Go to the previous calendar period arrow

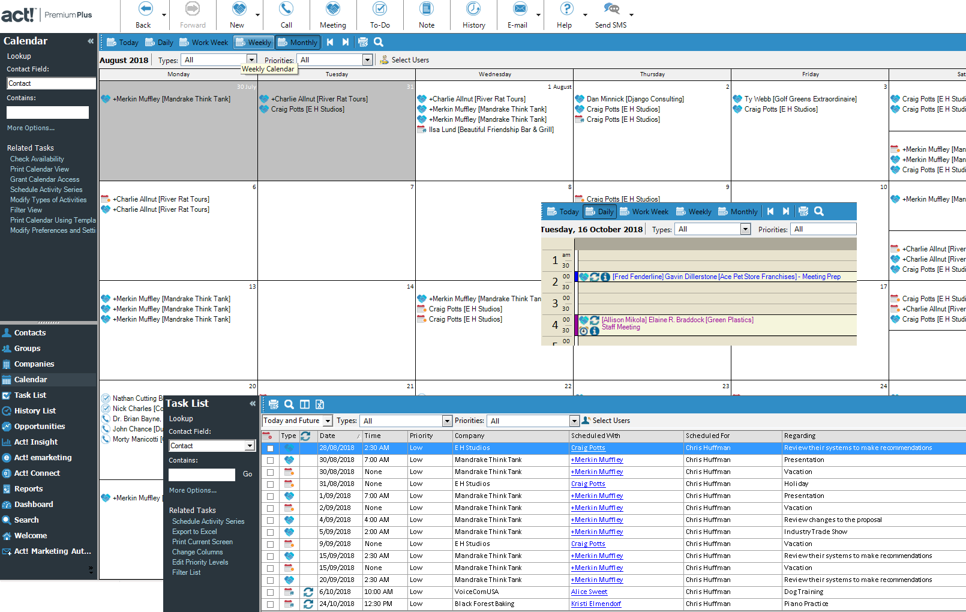pos(330,42)
